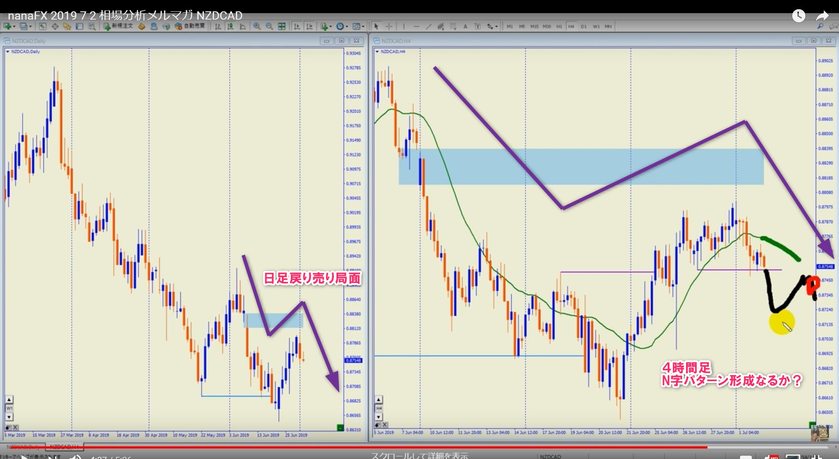Toggle the 自動売買 auto-trading button

(x=190, y=26)
